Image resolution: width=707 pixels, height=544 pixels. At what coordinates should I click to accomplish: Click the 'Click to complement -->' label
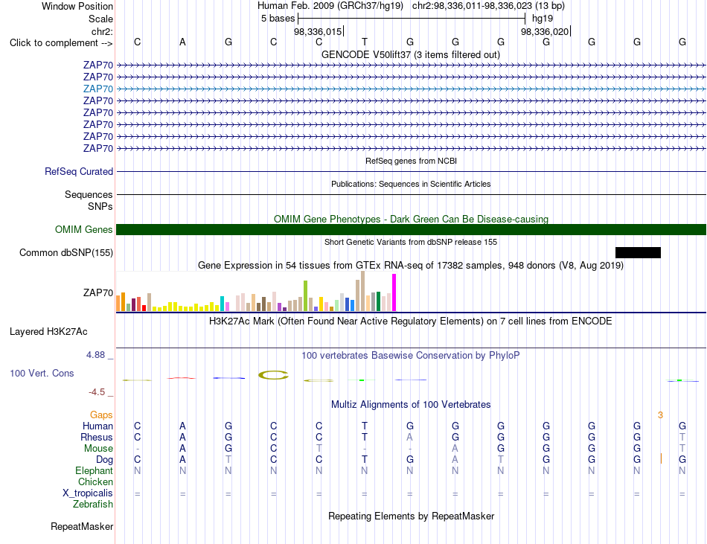click(61, 43)
